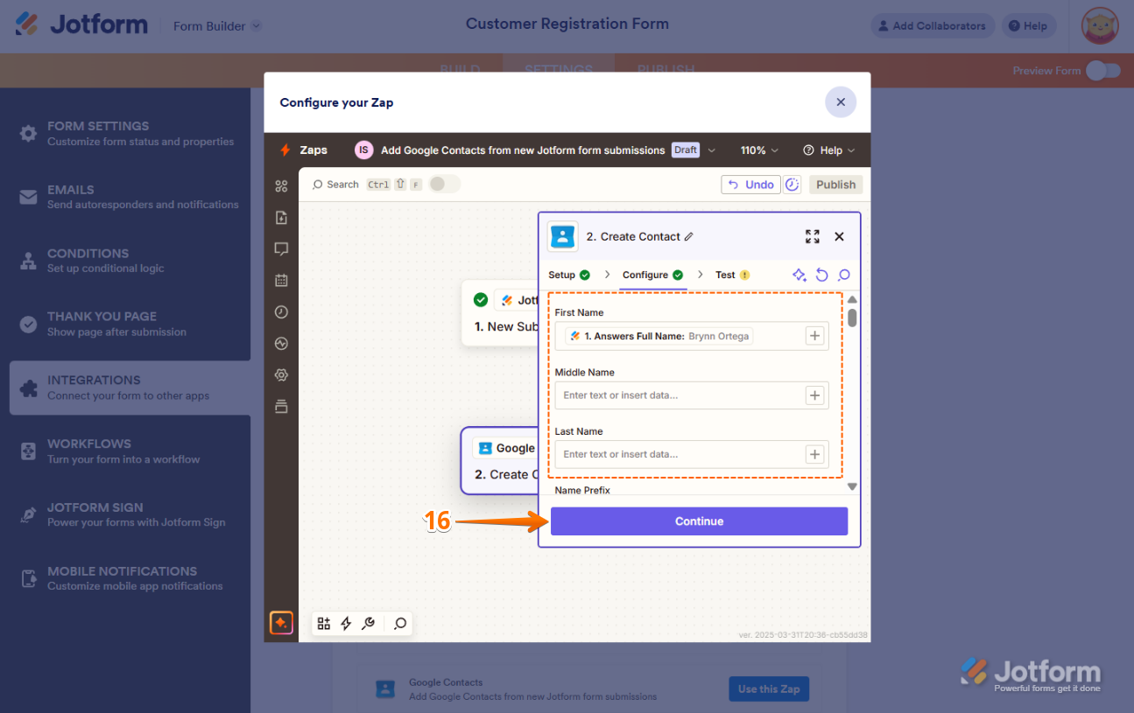Toggle the Preview Form switch

[x=1103, y=71]
